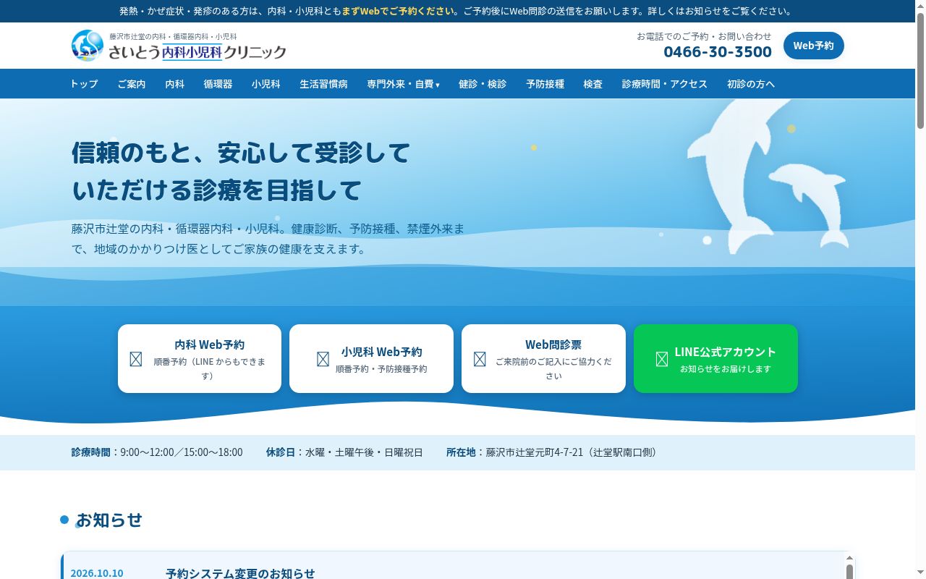Expand 専門外来・自費 dropdown menu
Image resolution: width=926 pixels, height=579 pixels.
[x=403, y=84]
